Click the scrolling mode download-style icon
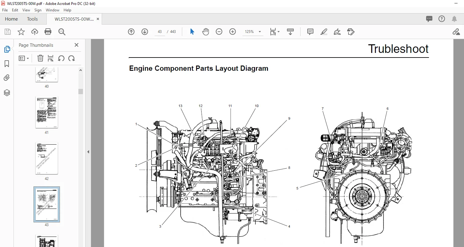The width and height of the screenshot is (464, 247). click(x=290, y=32)
